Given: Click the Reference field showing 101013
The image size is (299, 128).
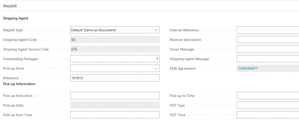Looking at the screenshot, I should [x=115, y=78].
